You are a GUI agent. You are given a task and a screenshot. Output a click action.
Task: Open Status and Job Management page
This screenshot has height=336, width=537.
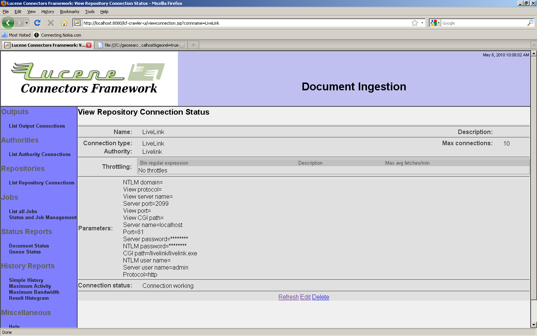[43, 218]
